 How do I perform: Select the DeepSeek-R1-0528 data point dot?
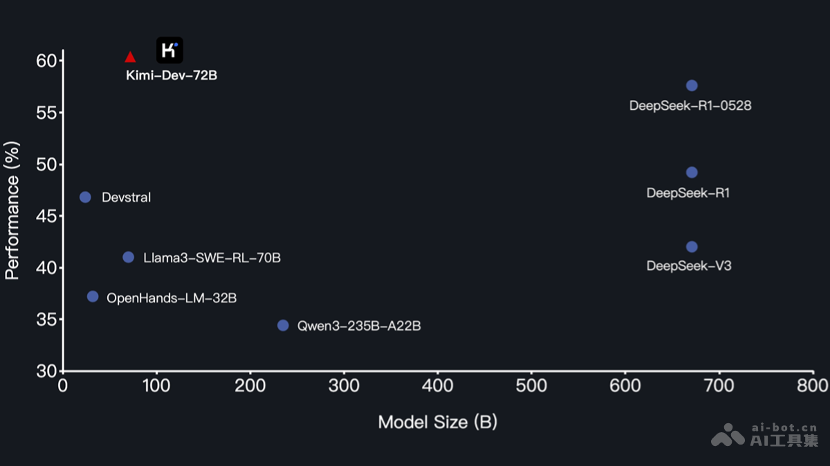(x=692, y=86)
